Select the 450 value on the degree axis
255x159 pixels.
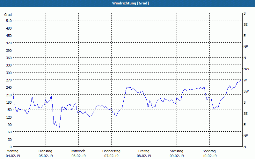pyautogui.click(x=9, y=36)
